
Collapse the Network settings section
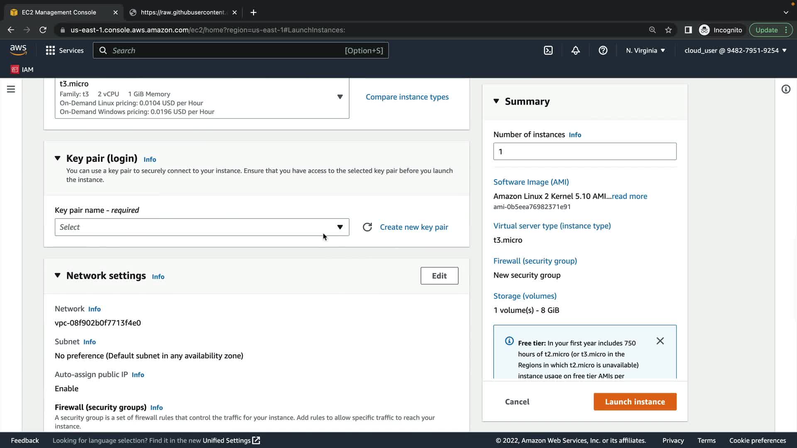(58, 275)
